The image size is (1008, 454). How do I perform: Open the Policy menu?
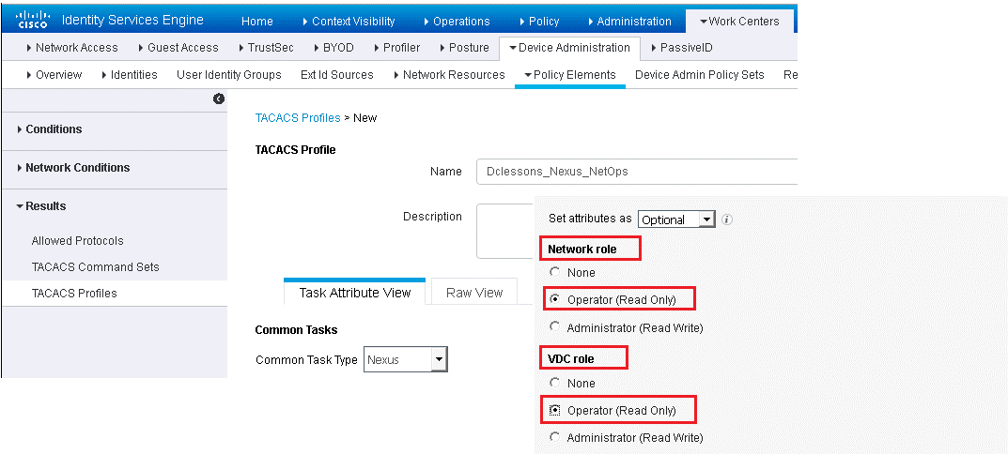[x=538, y=22]
